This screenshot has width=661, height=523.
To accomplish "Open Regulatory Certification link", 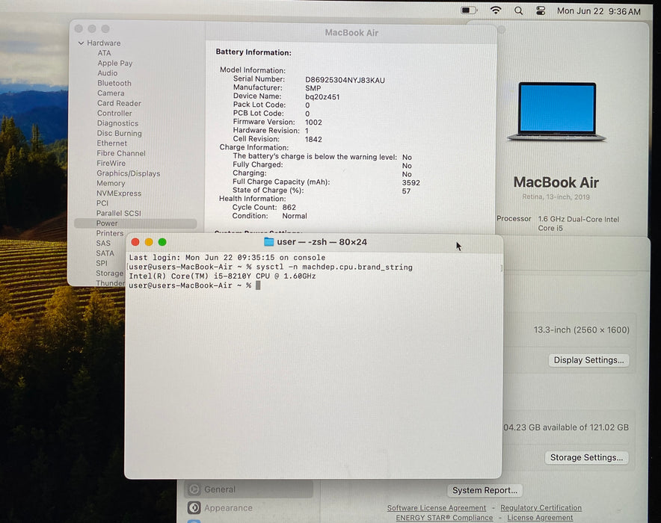I will [x=541, y=508].
